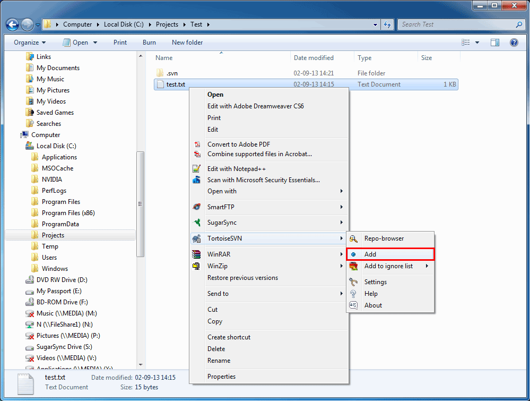The image size is (530, 401).
Task: Click the navigation pane scroll down arrow
Action: coord(141,365)
